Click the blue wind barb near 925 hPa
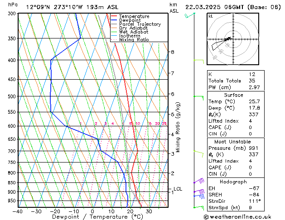 coord(199,193)
